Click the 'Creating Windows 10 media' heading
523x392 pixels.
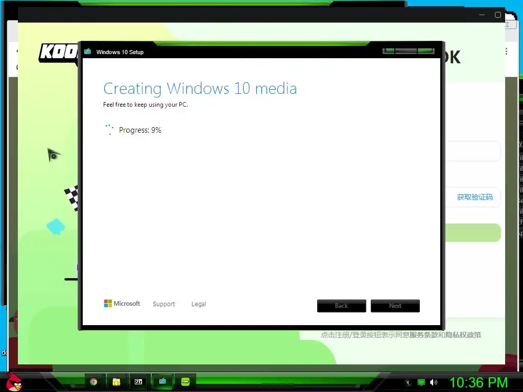(200, 89)
